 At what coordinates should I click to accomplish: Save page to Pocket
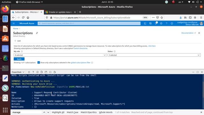point(157,18)
